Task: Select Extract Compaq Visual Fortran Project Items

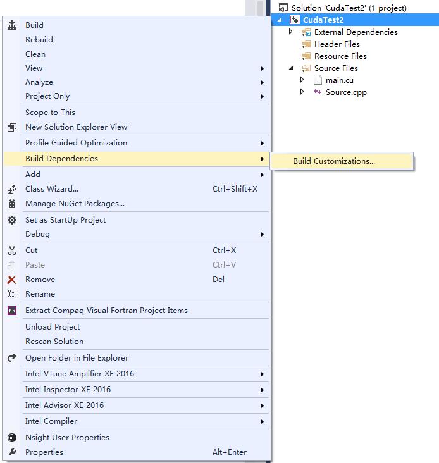Action: [137, 311]
